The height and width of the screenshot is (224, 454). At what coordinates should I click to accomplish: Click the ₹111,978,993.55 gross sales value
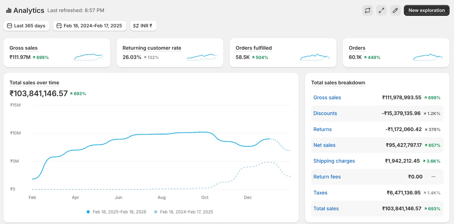point(402,98)
